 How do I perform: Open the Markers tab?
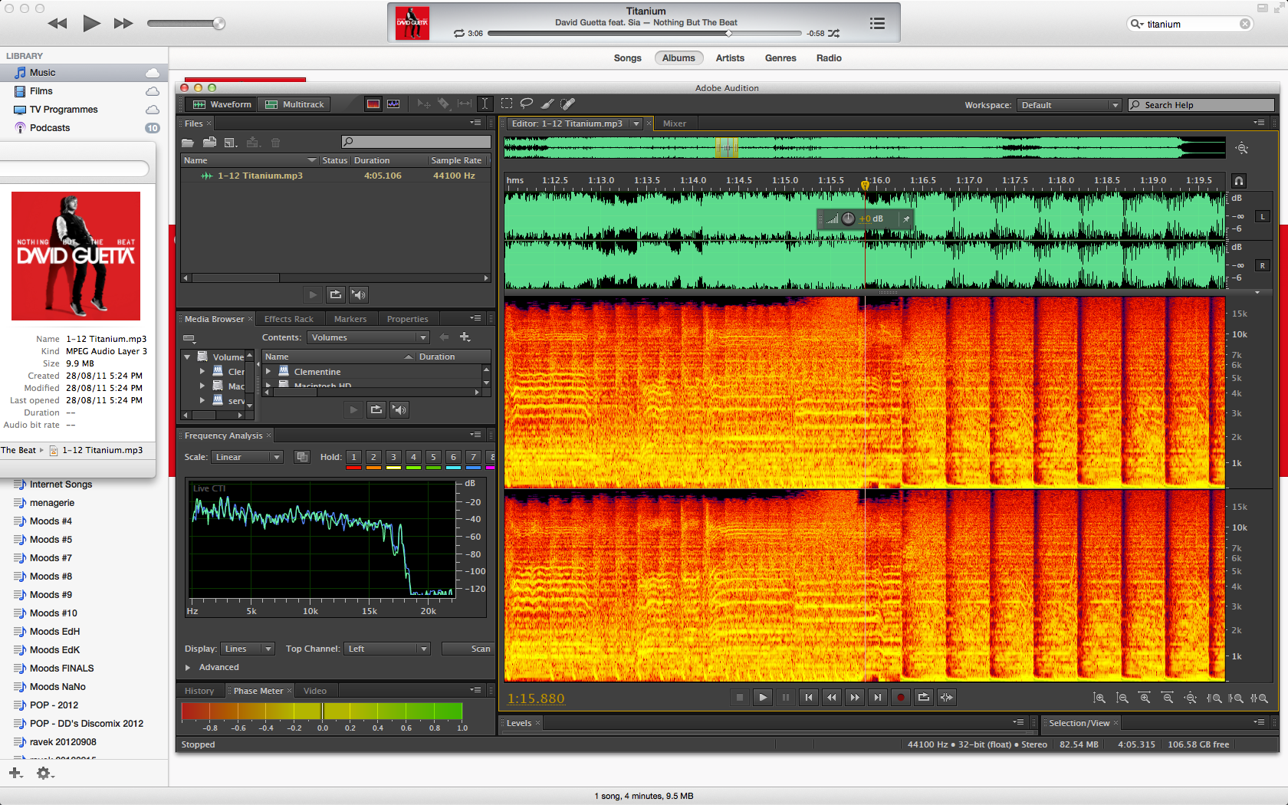350,319
